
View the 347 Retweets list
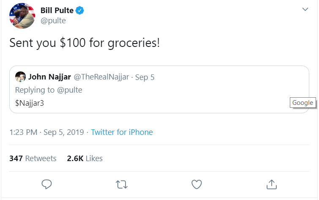tap(33, 159)
